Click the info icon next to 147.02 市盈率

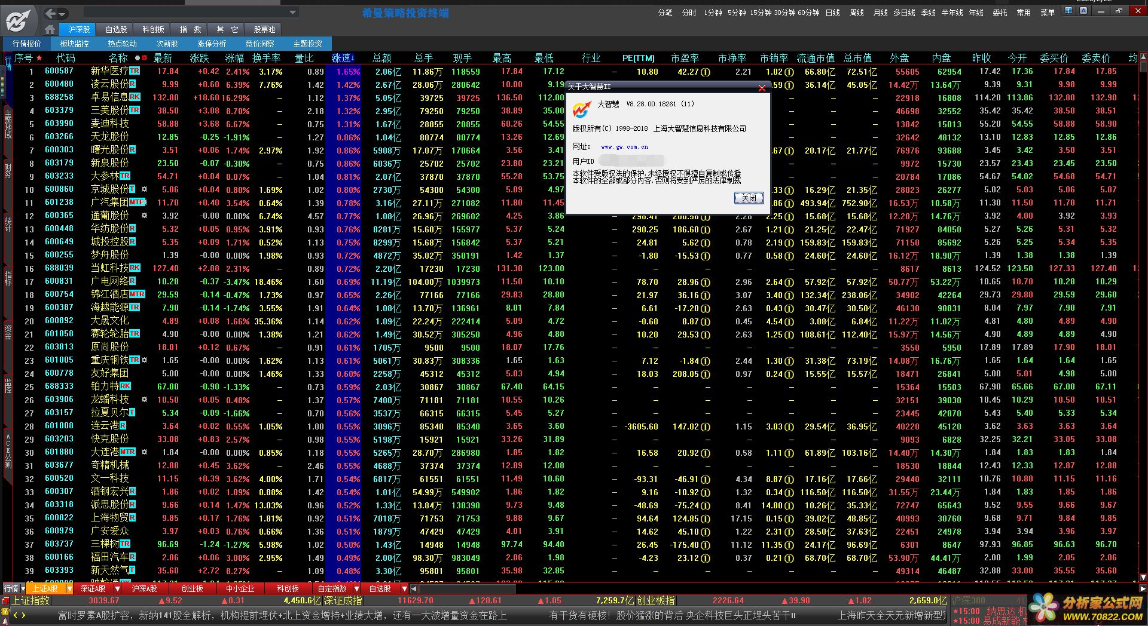(x=706, y=427)
